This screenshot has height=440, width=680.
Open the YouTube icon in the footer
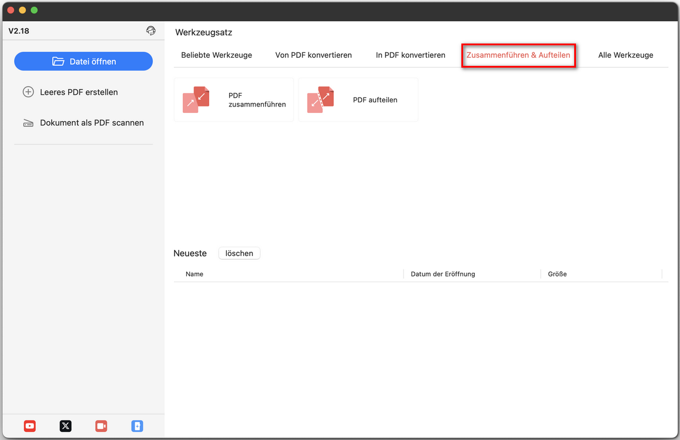point(29,426)
